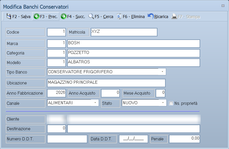The width and height of the screenshot is (229, 149).
Task: Click the Cliente description field
Action: tap(134, 119)
